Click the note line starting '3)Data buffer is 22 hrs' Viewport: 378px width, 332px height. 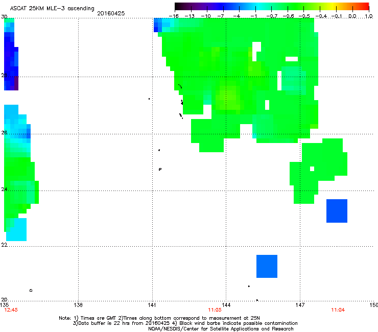coord(185,323)
